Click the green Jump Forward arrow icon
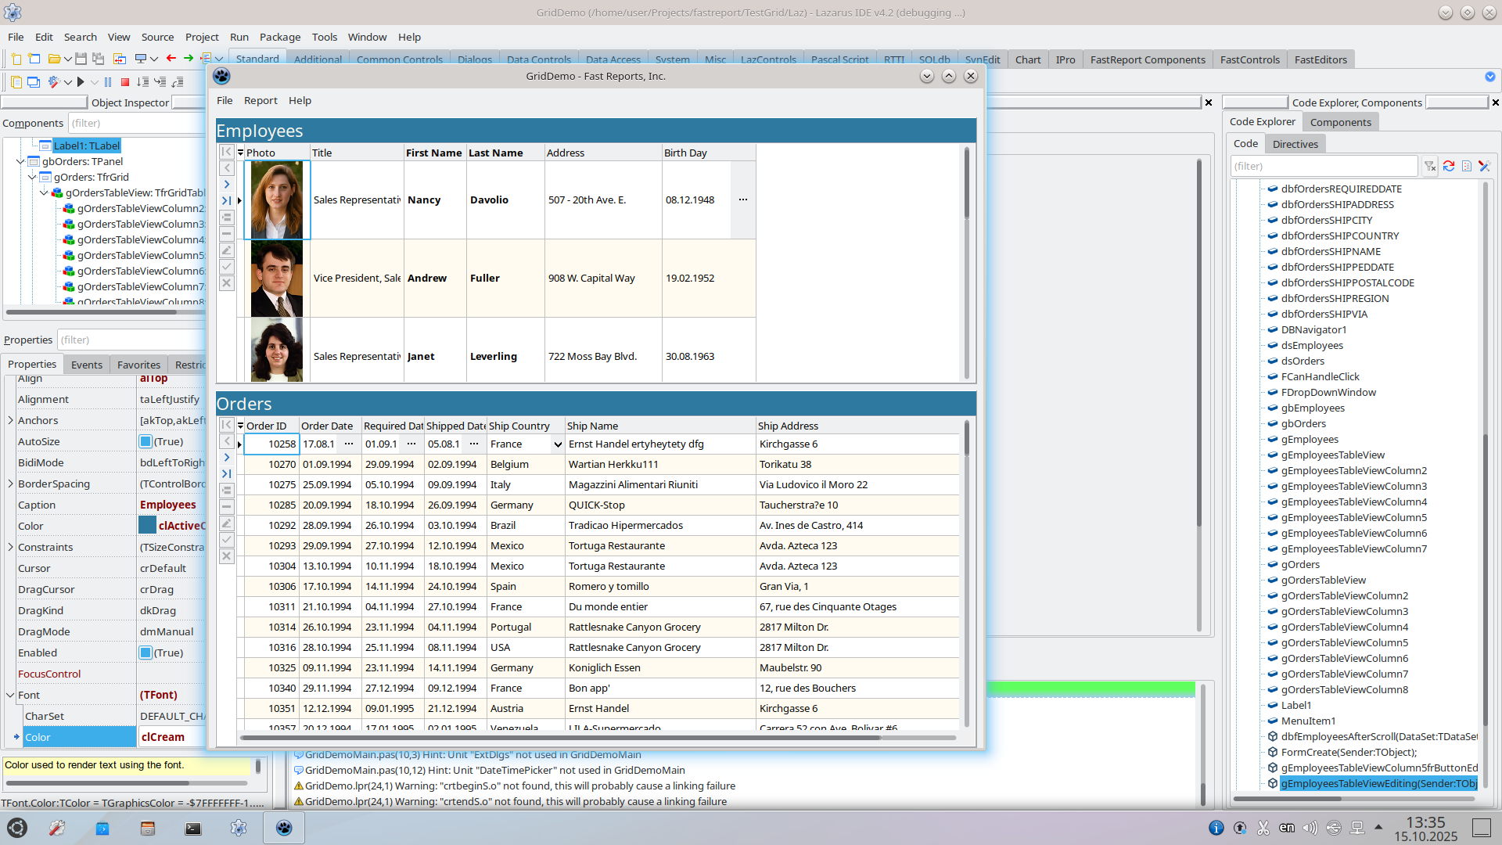1502x845 pixels. [189, 59]
